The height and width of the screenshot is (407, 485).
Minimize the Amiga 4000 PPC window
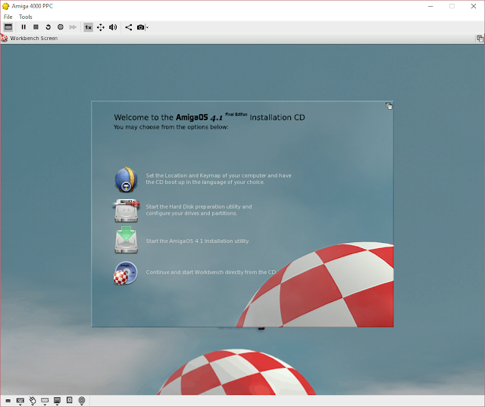pos(430,6)
